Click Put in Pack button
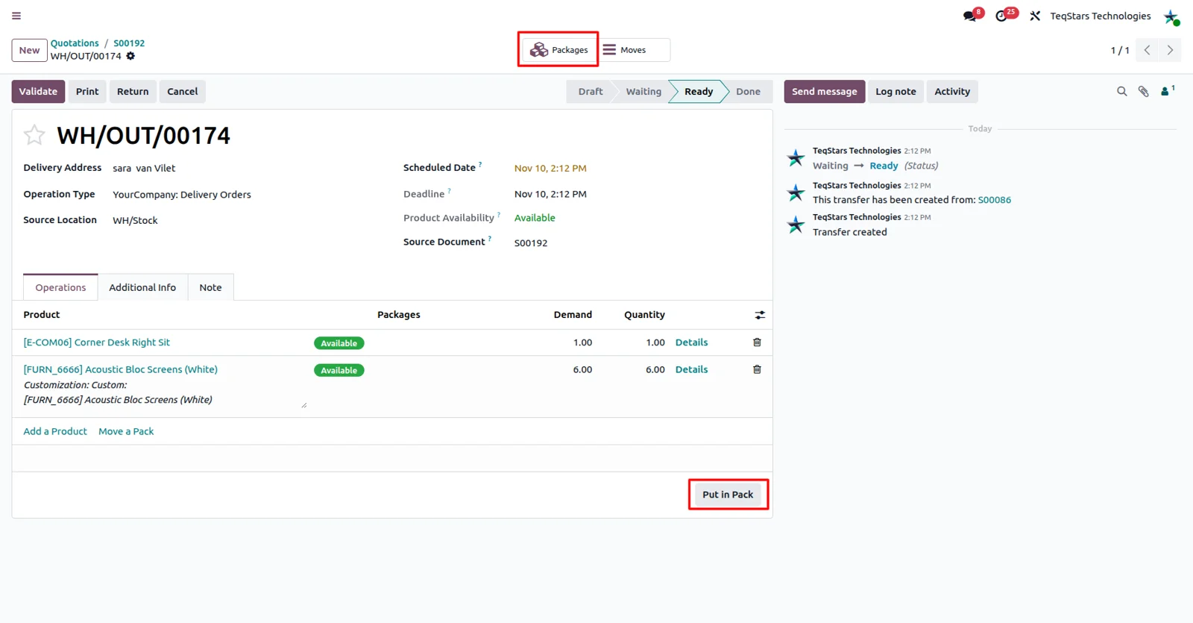 point(728,495)
